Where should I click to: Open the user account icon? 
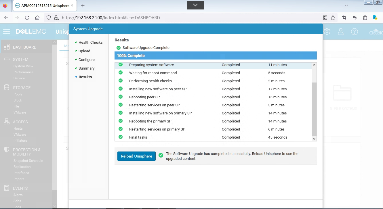tap(341, 32)
